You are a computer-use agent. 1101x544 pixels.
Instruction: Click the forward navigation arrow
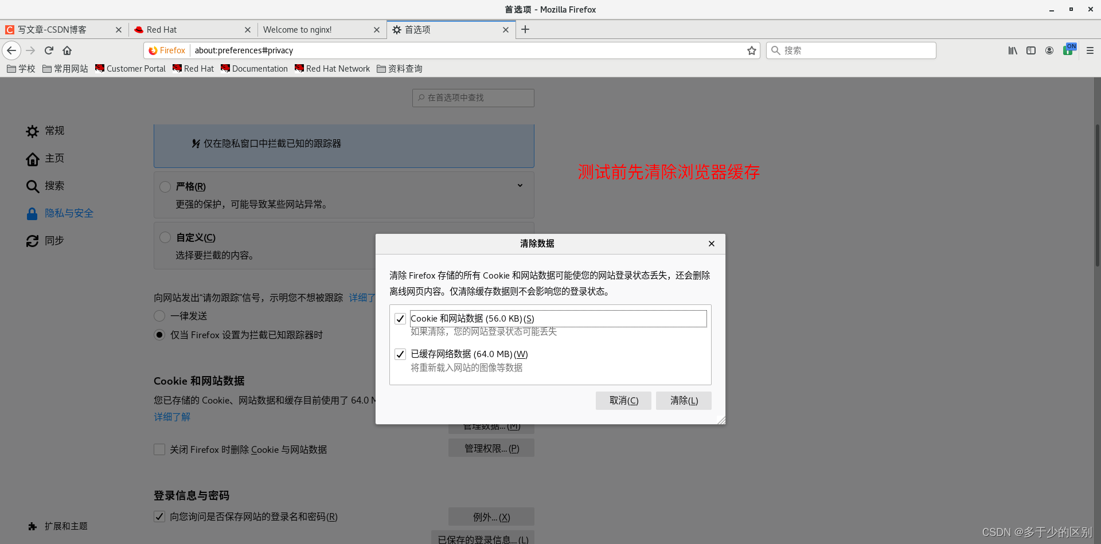click(30, 50)
